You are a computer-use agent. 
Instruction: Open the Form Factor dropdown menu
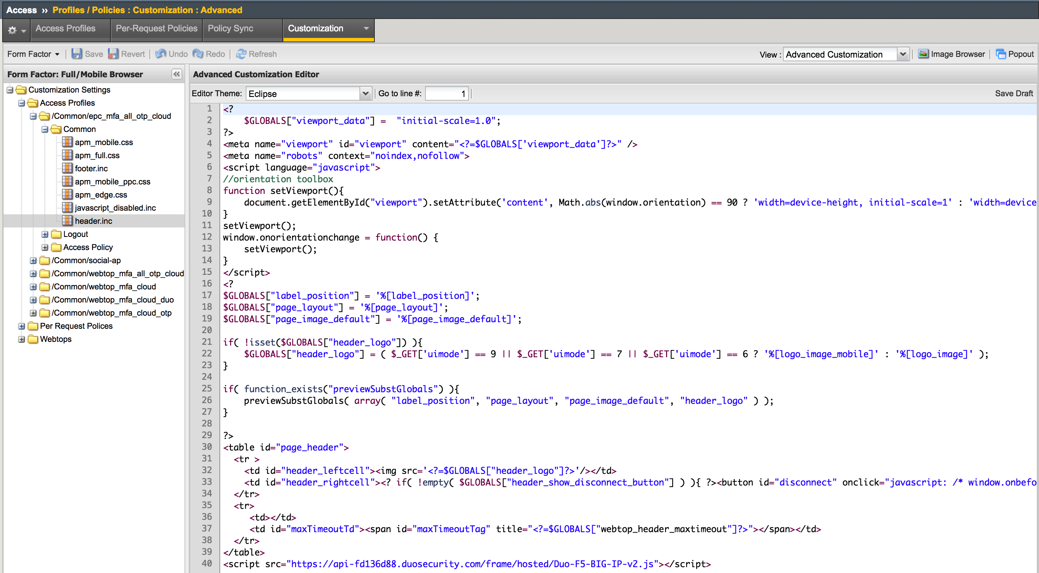point(34,54)
